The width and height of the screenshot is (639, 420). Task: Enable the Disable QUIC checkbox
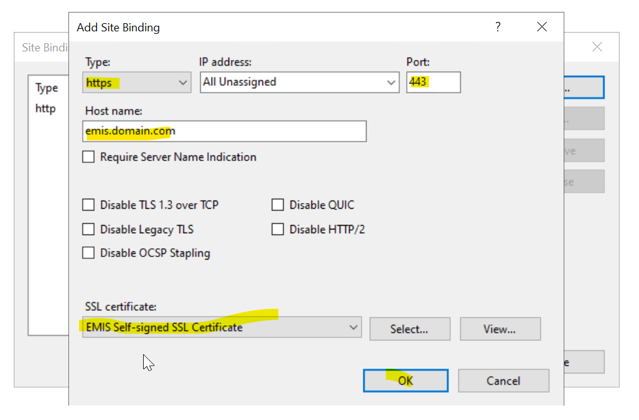tap(277, 205)
